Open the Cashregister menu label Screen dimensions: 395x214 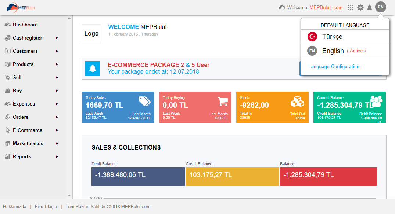[28, 38]
